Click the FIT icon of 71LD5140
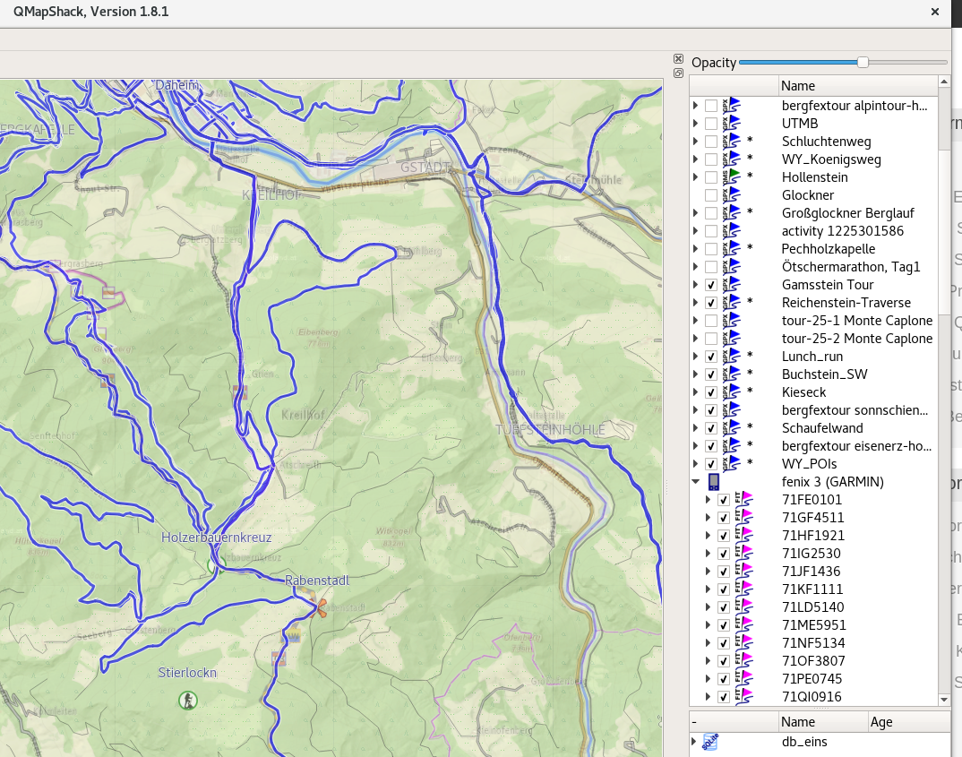Image resolution: width=962 pixels, height=757 pixels. pos(743,607)
